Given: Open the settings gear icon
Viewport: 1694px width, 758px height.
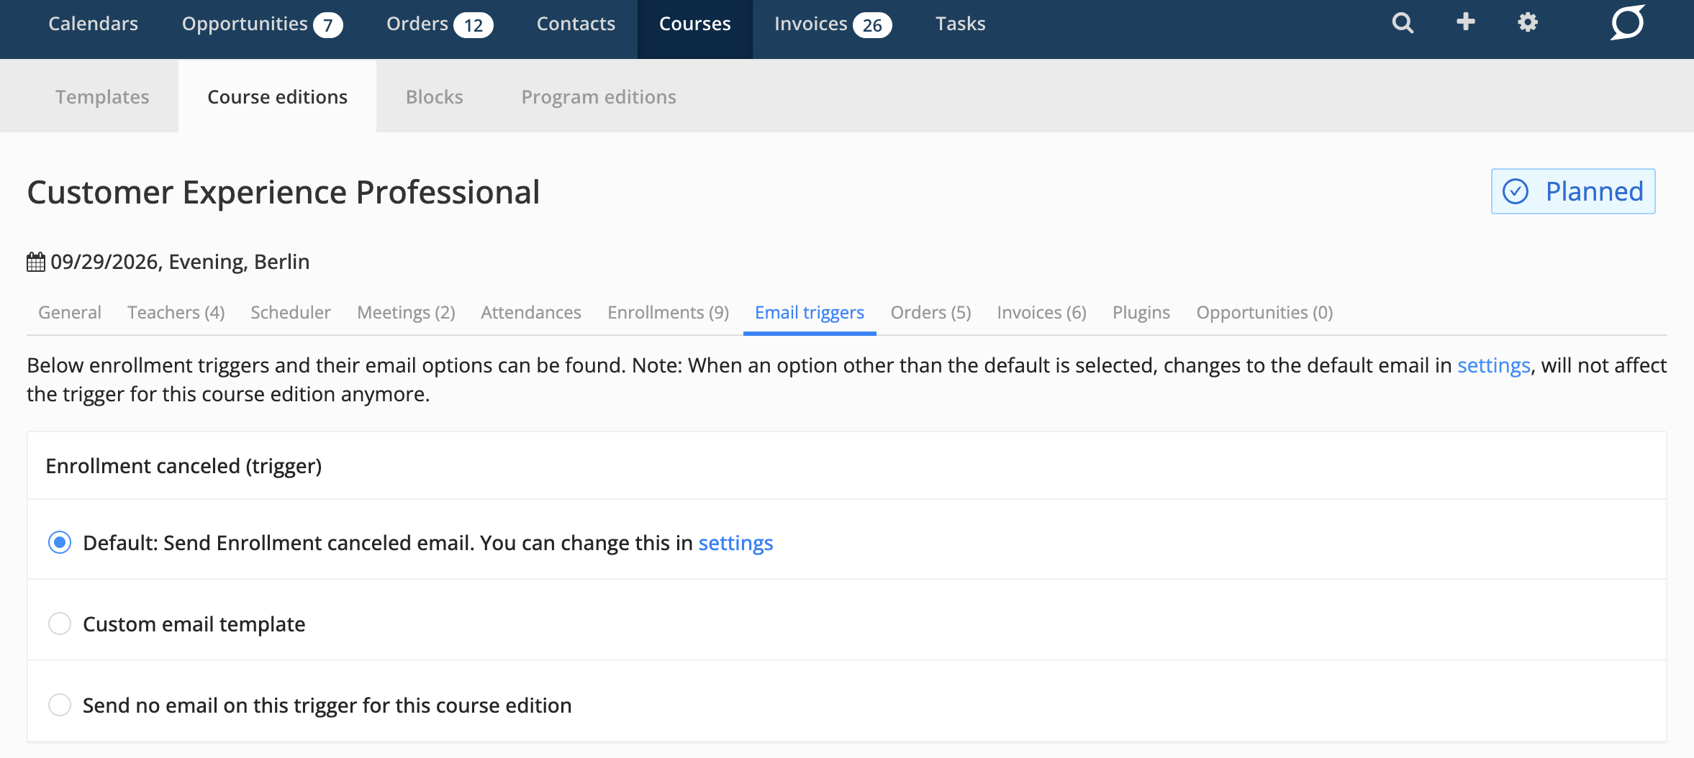Looking at the screenshot, I should [1528, 22].
